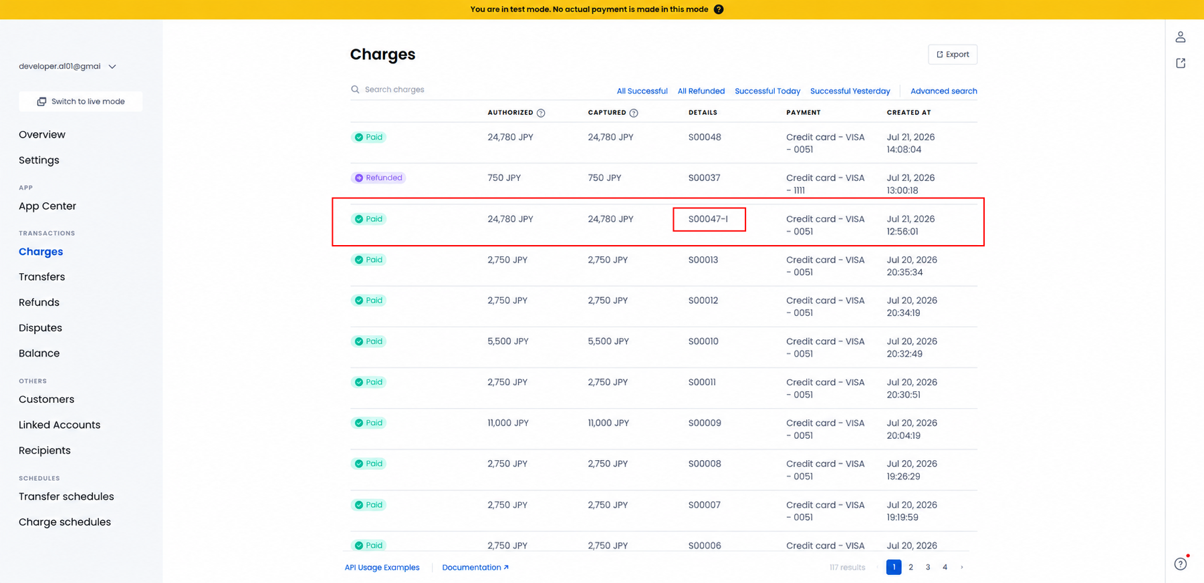Click details cell S00037

point(704,178)
